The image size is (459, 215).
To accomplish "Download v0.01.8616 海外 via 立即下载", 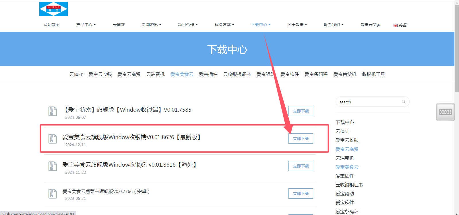I will [301, 166].
